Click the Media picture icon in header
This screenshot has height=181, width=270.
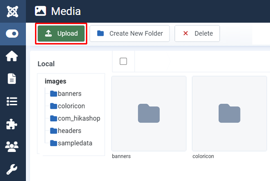[40, 11]
